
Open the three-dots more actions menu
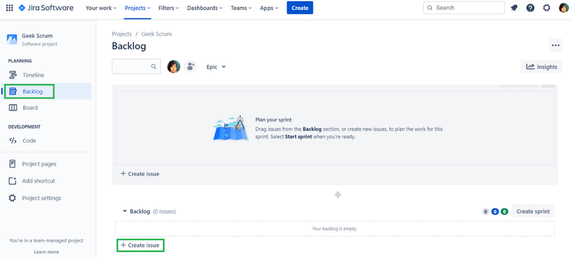pyautogui.click(x=555, y=46)
